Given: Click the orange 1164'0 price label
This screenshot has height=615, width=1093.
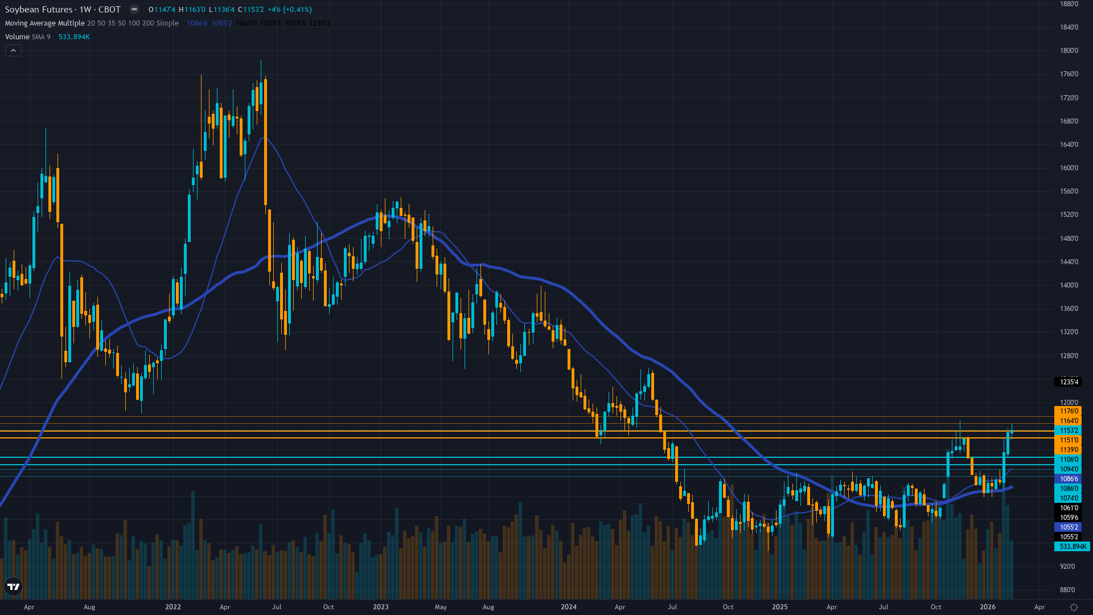Looking at the screenshot, I should click(1069, 421).
